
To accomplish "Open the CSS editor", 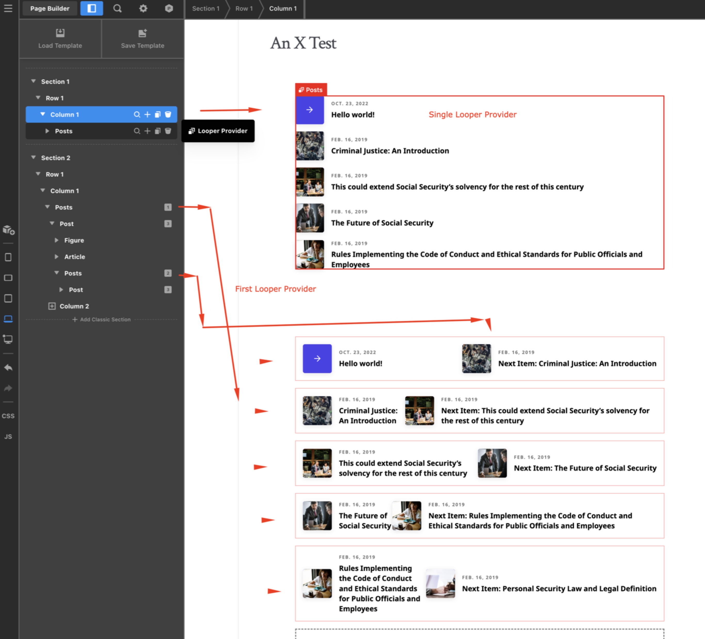I will 8,416.
